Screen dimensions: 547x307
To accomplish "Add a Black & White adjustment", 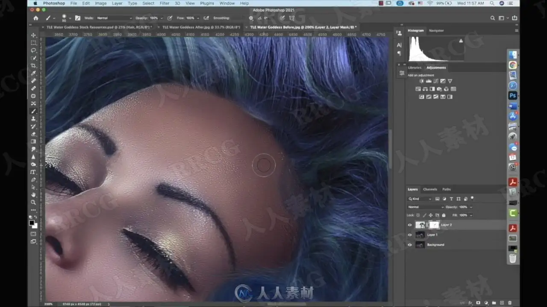I will 432,89.
